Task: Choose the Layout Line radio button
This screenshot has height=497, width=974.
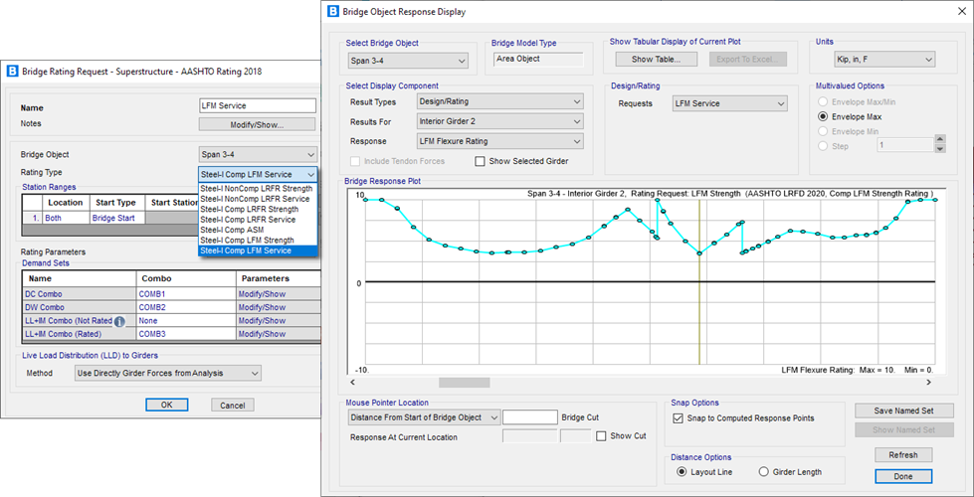Action: [x=682, y=471]
